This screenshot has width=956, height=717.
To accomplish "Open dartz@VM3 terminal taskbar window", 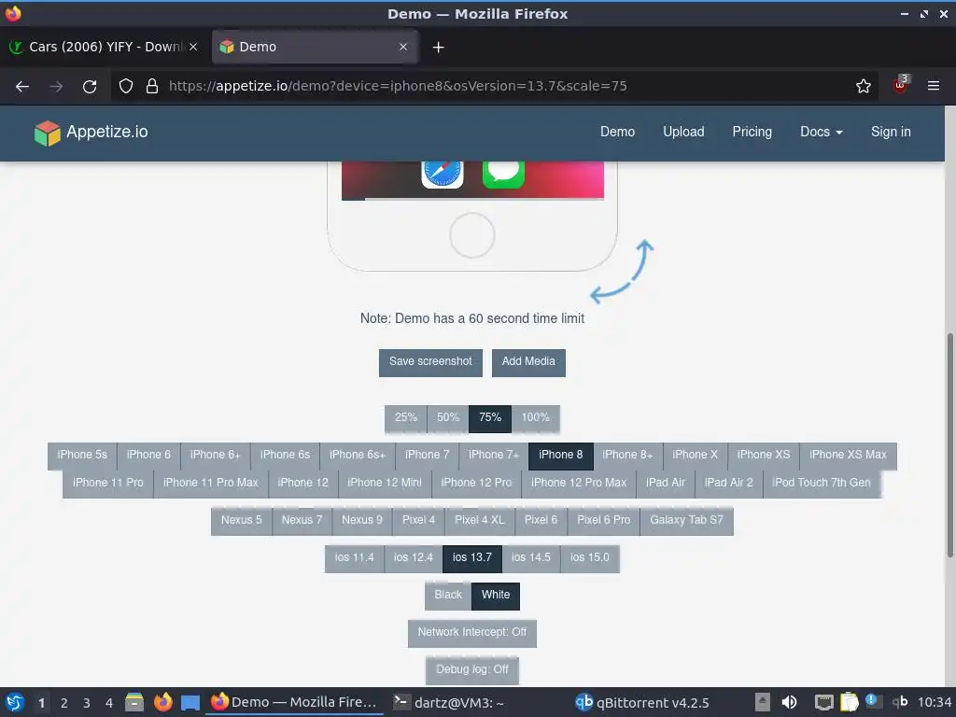I will tap(449, 702).
